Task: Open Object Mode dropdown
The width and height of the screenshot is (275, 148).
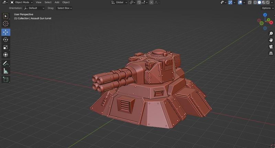Action: click(x=22, y=2)
